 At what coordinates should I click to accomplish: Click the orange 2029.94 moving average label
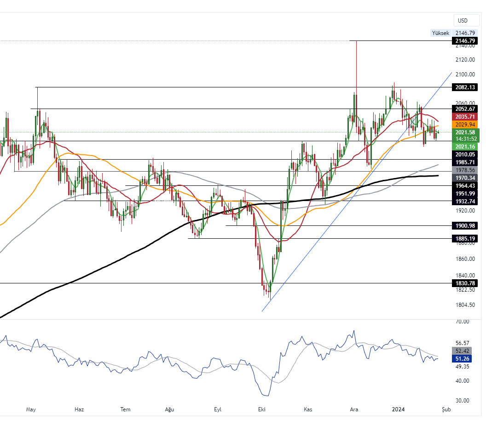coord(465,125)
